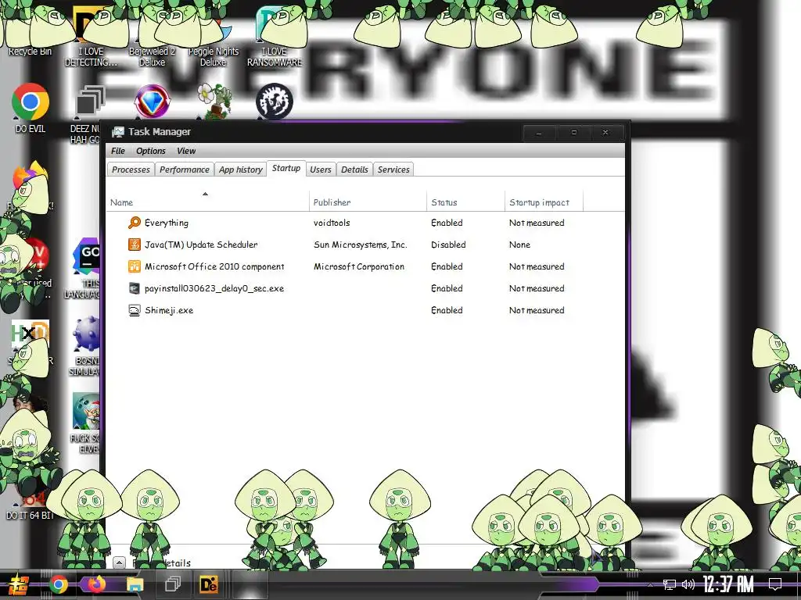Screen dimensions: 801x600
Task: Open the View menu
Action: coord(186,151)
